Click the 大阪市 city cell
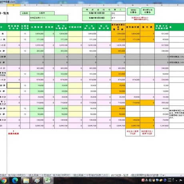Screen dimensions: 184x184 (x=42, y=13)
